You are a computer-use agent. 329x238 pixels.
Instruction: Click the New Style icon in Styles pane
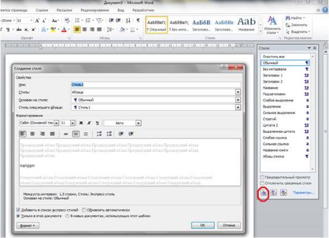tap(263, 192)
